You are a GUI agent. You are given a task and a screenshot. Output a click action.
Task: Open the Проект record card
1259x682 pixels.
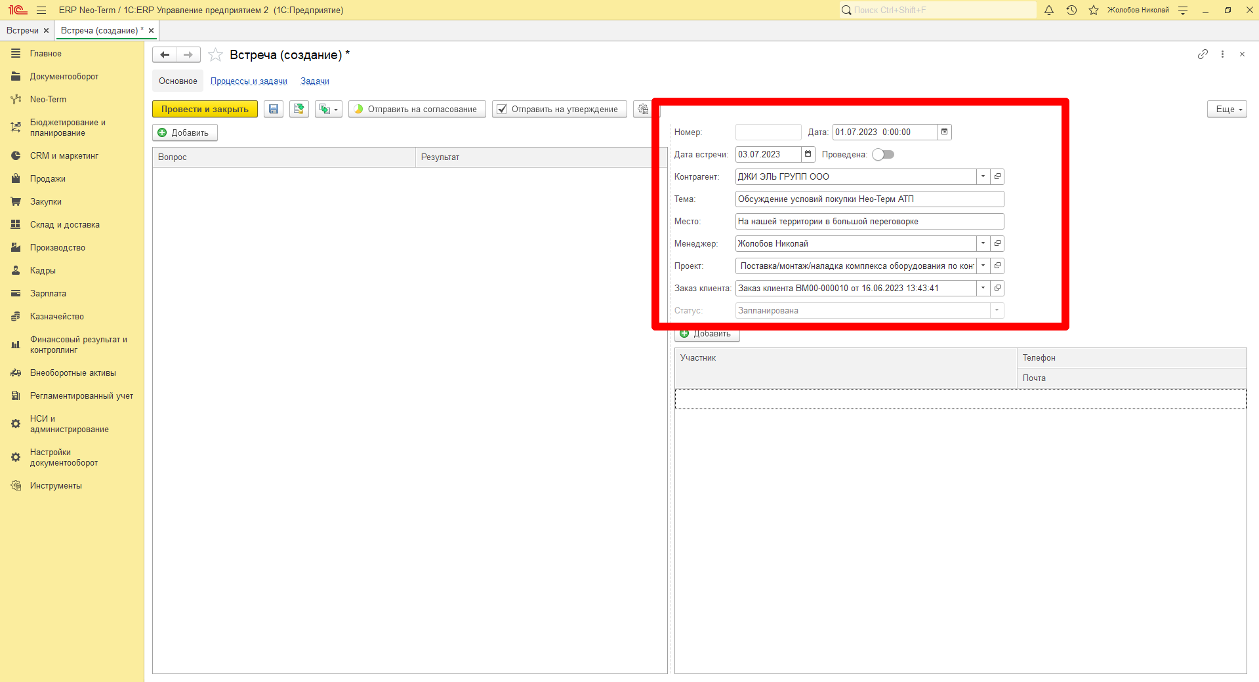[x=997, y=266]
